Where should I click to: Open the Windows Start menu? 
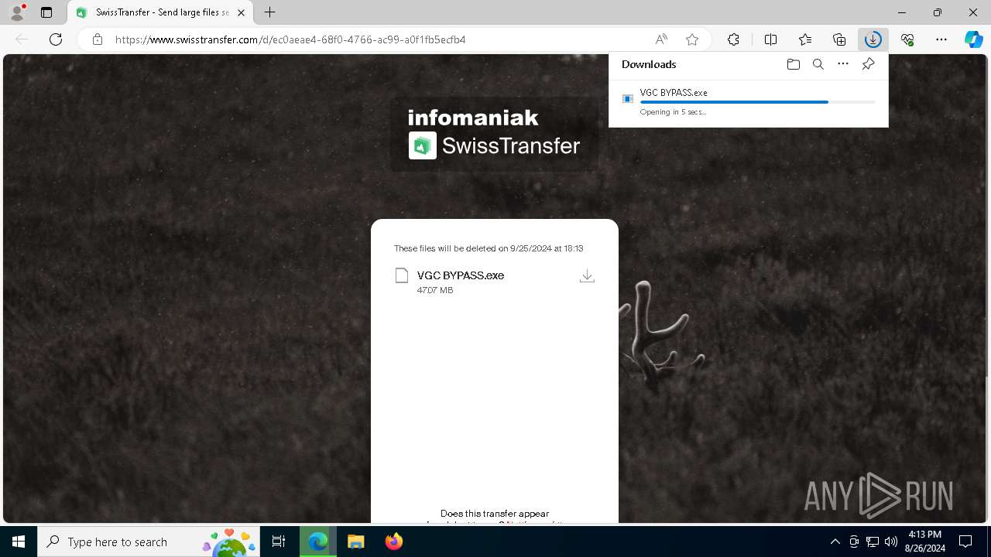coord(19,542)
